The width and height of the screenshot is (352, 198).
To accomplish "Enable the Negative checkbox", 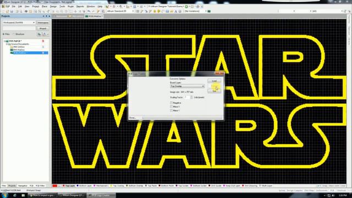I will pos(171,103).
